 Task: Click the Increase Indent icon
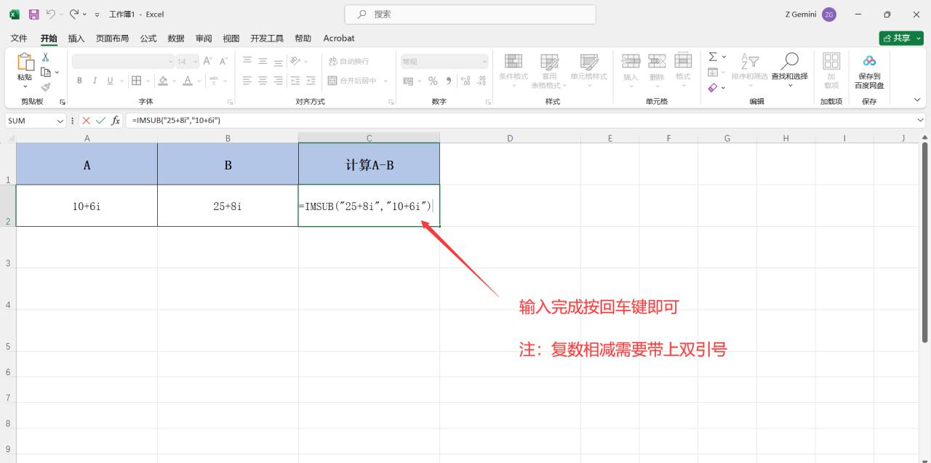(x=311, y=81)
